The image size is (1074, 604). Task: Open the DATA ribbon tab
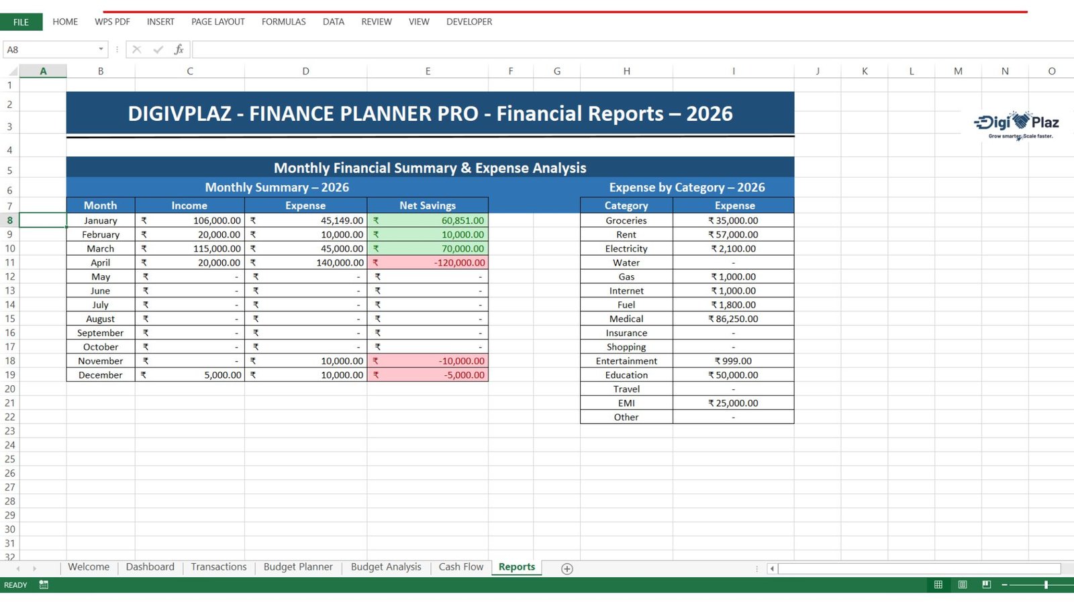[x=334, y=22]
